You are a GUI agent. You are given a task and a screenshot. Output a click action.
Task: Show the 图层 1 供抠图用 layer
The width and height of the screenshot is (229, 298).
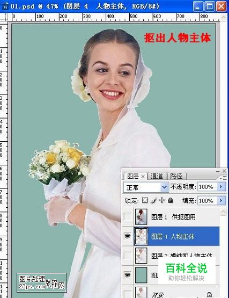[127, 216]
